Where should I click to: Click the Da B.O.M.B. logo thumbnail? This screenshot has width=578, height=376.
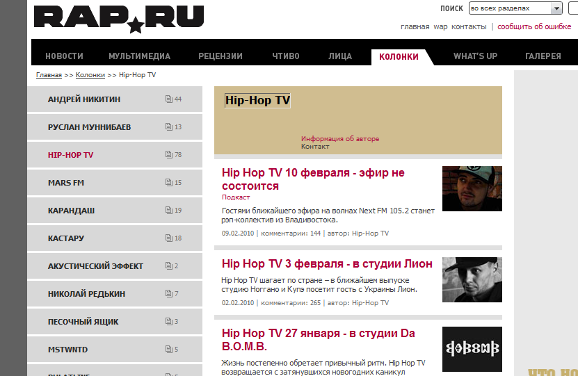point(472,349)
